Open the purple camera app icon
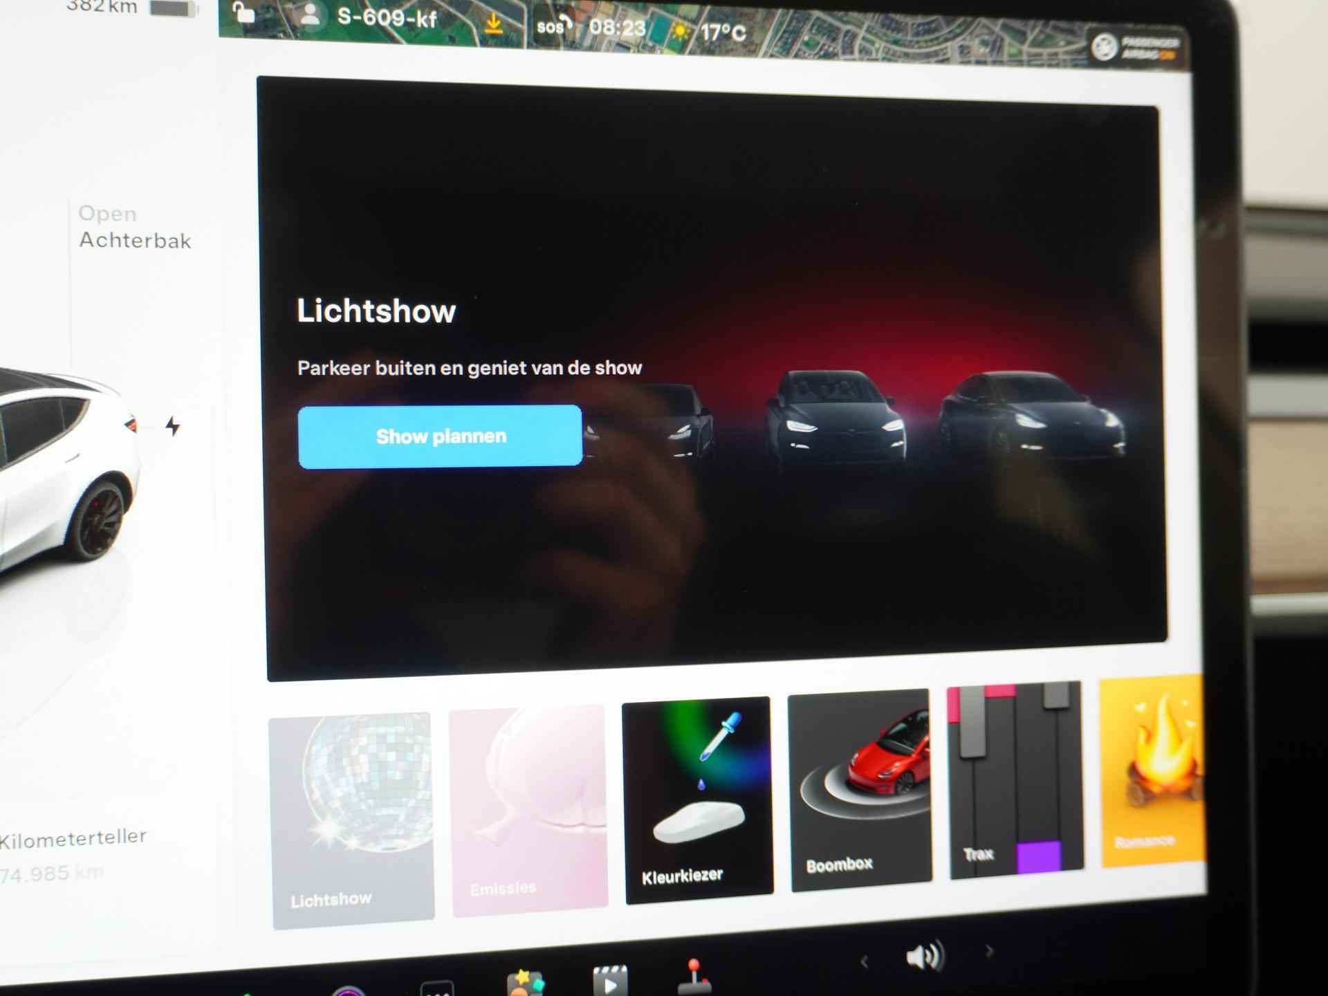The width and height of the screenshot is (1328, 996). [x=349, y=991]
